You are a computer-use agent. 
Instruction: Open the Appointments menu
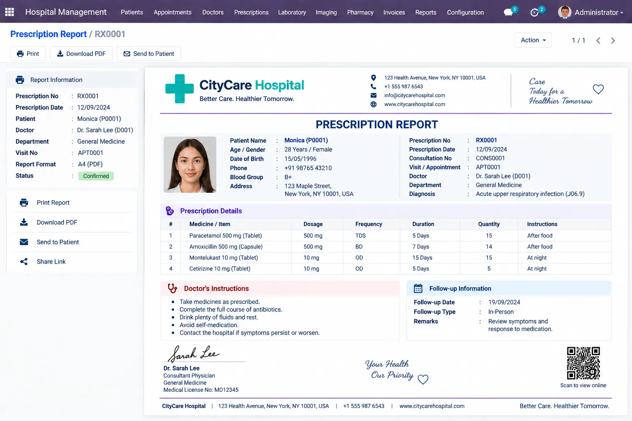172,12
